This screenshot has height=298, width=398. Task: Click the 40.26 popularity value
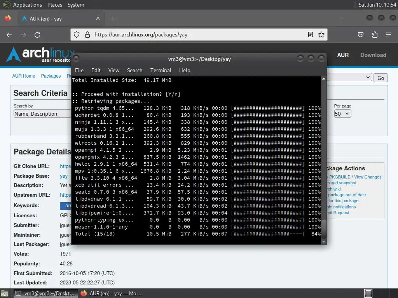[x=66, y=263]
